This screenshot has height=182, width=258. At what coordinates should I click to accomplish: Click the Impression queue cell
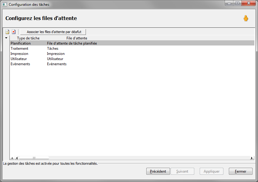point(56,54)
